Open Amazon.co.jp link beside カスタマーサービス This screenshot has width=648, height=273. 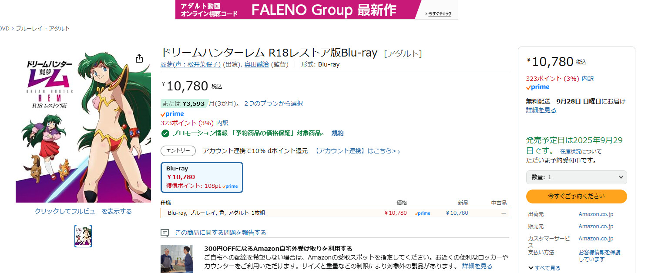[x=596, y=239]
